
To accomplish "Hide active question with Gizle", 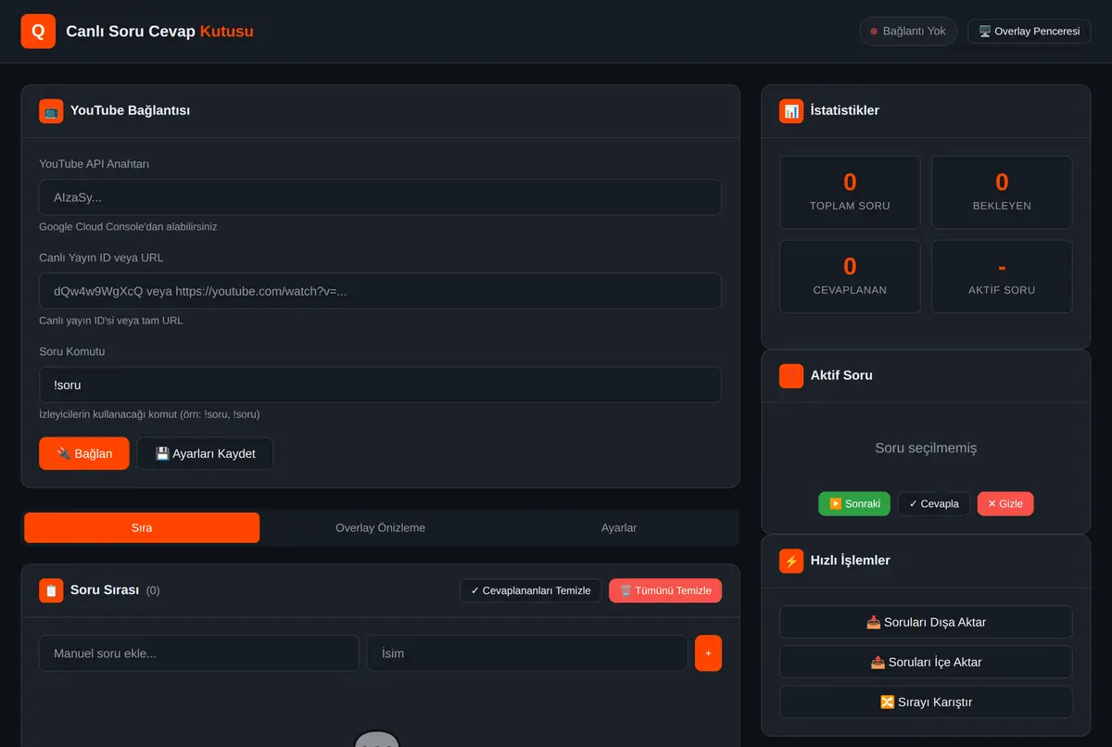I will pyautogui.click(x=1005, y=504).
